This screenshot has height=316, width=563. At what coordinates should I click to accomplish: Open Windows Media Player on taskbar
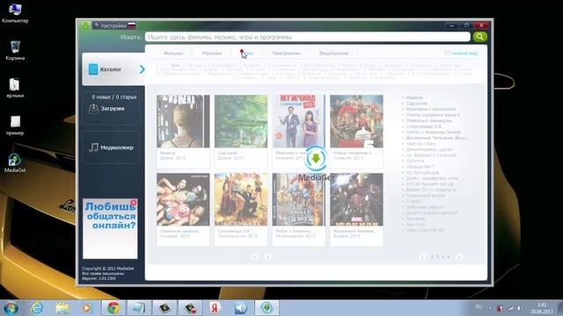87,308
